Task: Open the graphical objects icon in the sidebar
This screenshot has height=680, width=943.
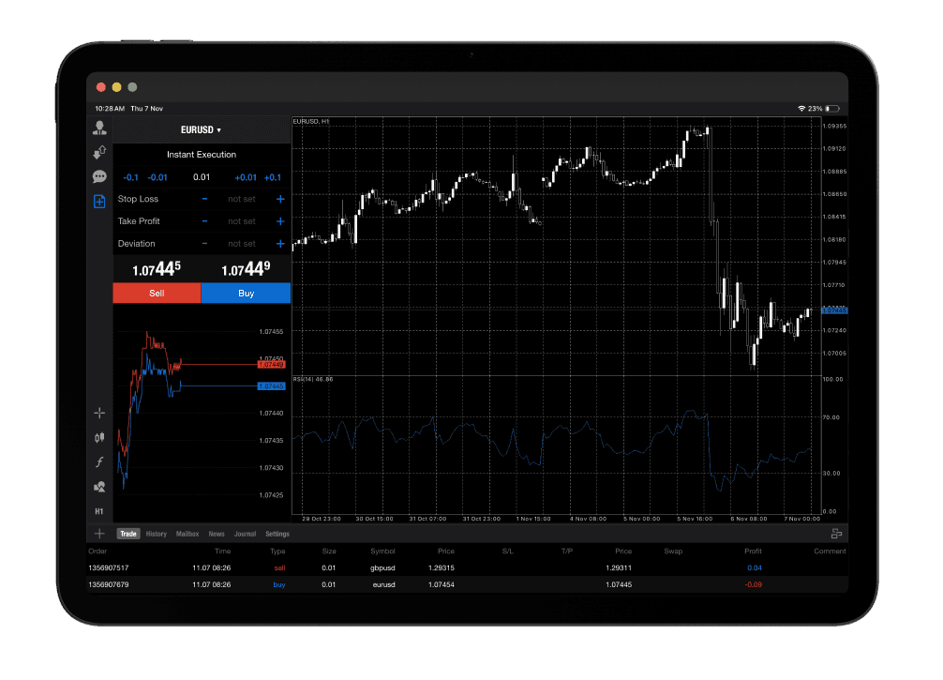Action: (99, 486)
